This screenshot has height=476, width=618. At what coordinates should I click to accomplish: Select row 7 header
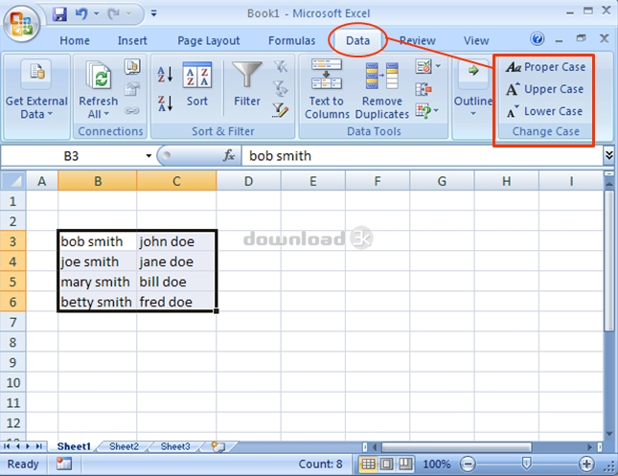[13, 323]
